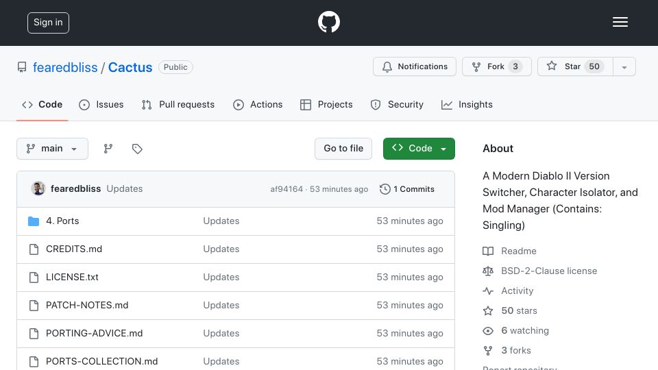The width and height of the screenshot is (658, 370).
Task: Switch to the Code tab
Action: [x=42, y=104]
